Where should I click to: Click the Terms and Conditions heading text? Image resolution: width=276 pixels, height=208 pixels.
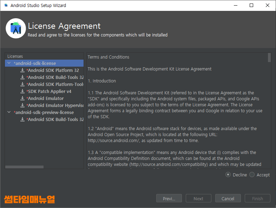[x=109, y=57]
